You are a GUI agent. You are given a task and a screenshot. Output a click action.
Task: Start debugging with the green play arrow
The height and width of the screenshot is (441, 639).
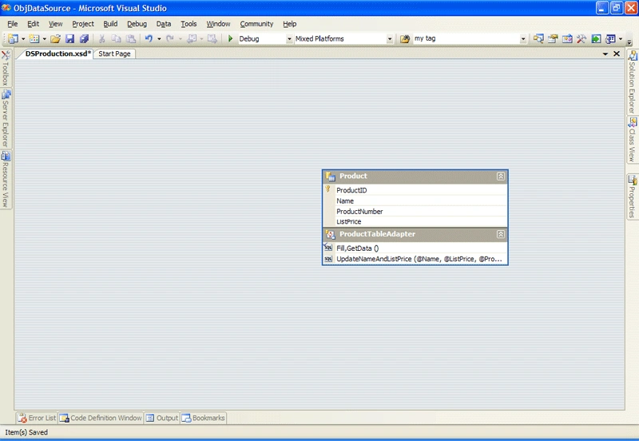[230, 38]
